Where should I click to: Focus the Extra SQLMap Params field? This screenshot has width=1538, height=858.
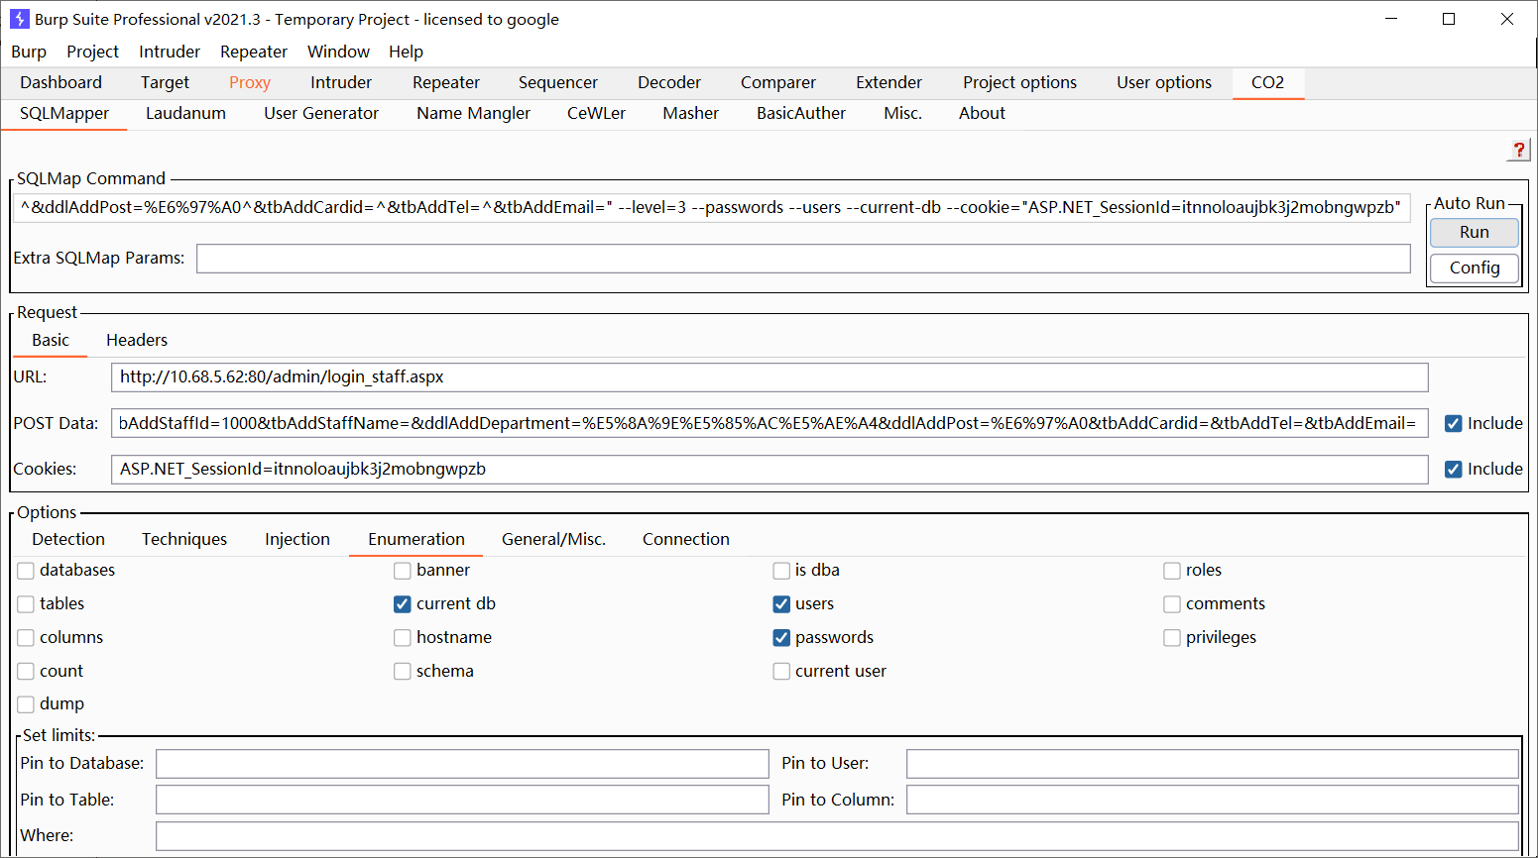(803, 258)
